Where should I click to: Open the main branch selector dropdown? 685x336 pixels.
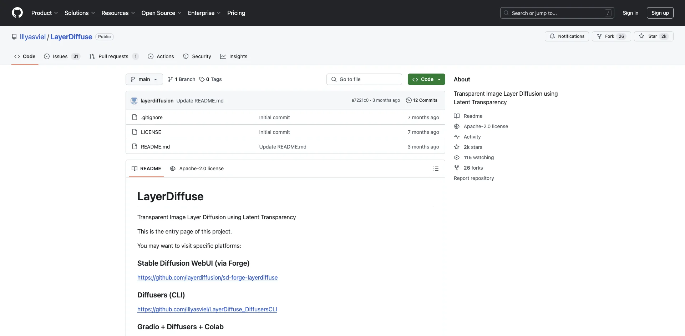point(144,79)
